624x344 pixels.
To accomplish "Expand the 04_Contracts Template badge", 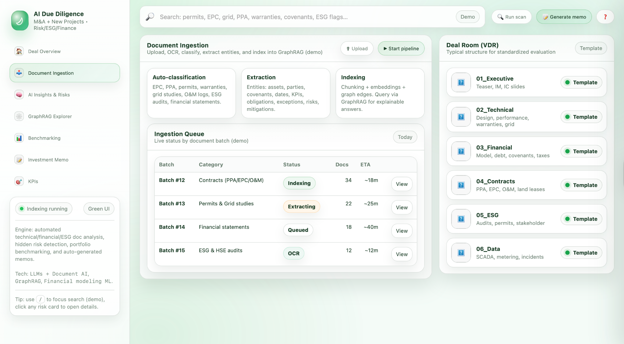I will tap(581, 185).
